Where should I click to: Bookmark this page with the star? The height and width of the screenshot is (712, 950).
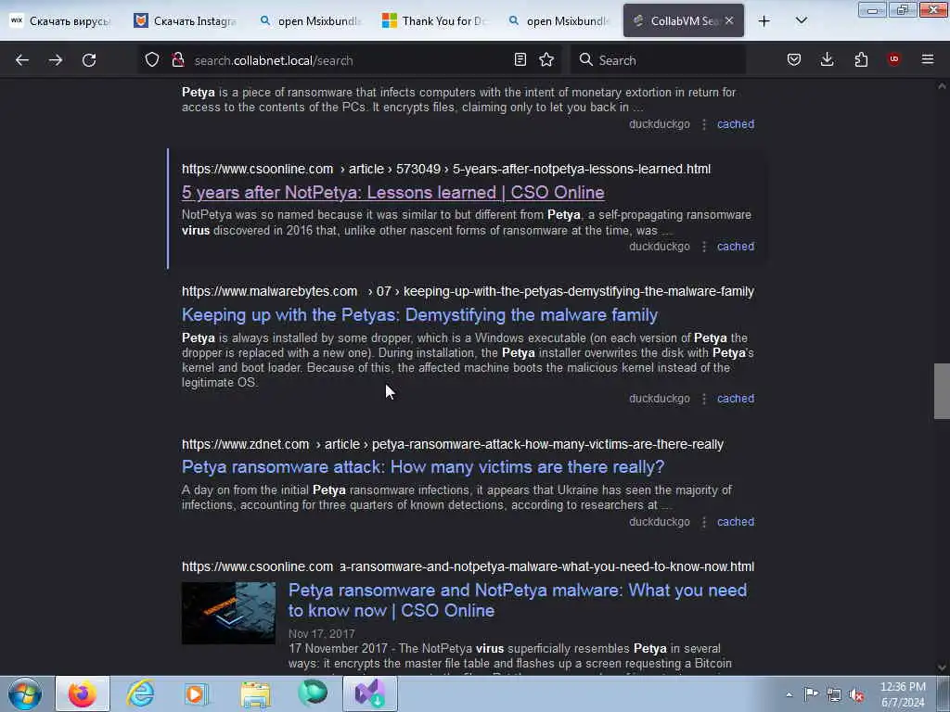pos(546,59)
